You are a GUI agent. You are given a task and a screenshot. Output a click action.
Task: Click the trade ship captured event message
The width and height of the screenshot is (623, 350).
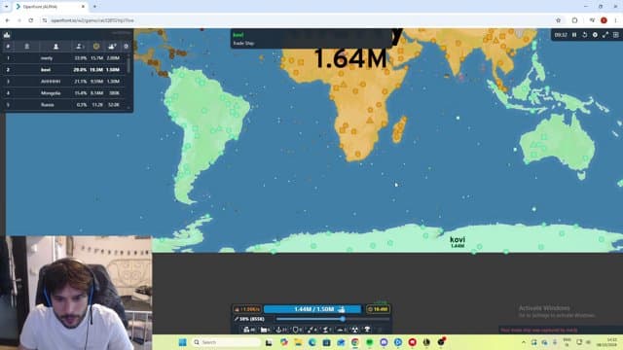539,331
